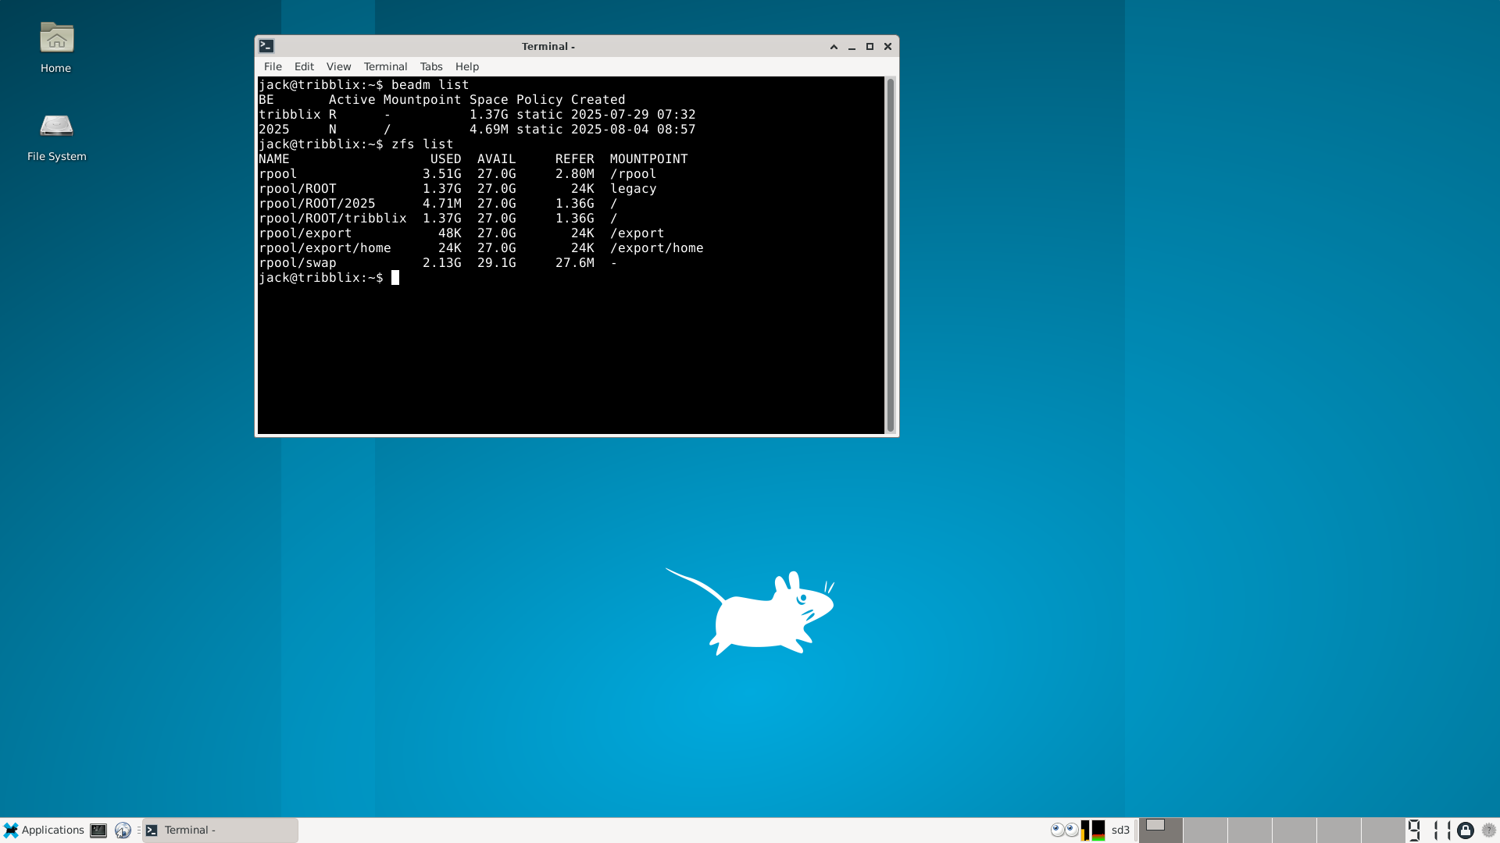Click the lock screen padlock icon

1466,831
